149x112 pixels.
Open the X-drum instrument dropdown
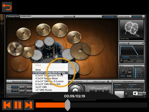137,17
